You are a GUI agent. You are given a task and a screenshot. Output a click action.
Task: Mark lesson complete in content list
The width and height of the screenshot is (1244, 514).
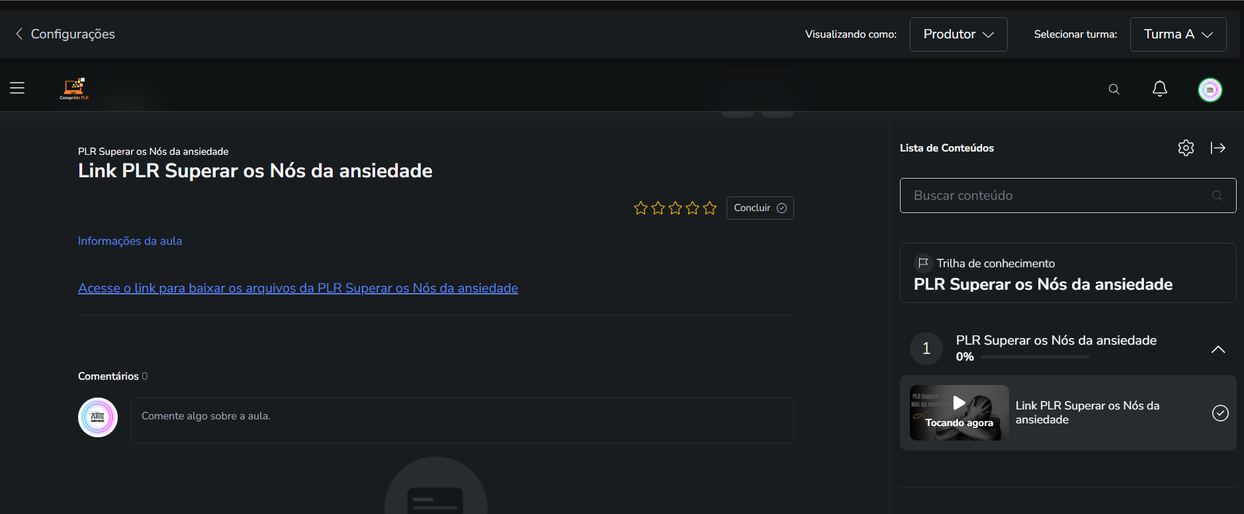coord(1220,413)
